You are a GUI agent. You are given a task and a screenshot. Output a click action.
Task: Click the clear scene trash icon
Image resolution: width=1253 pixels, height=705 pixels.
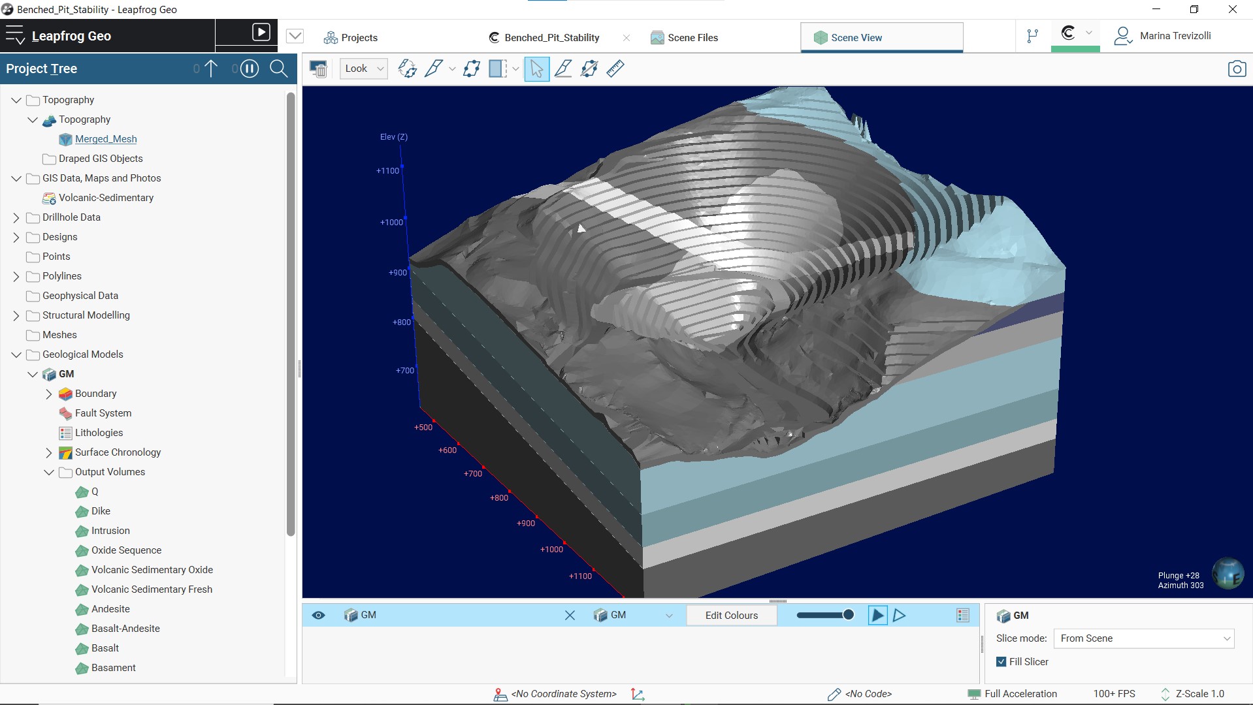click(x=318, y=69)
